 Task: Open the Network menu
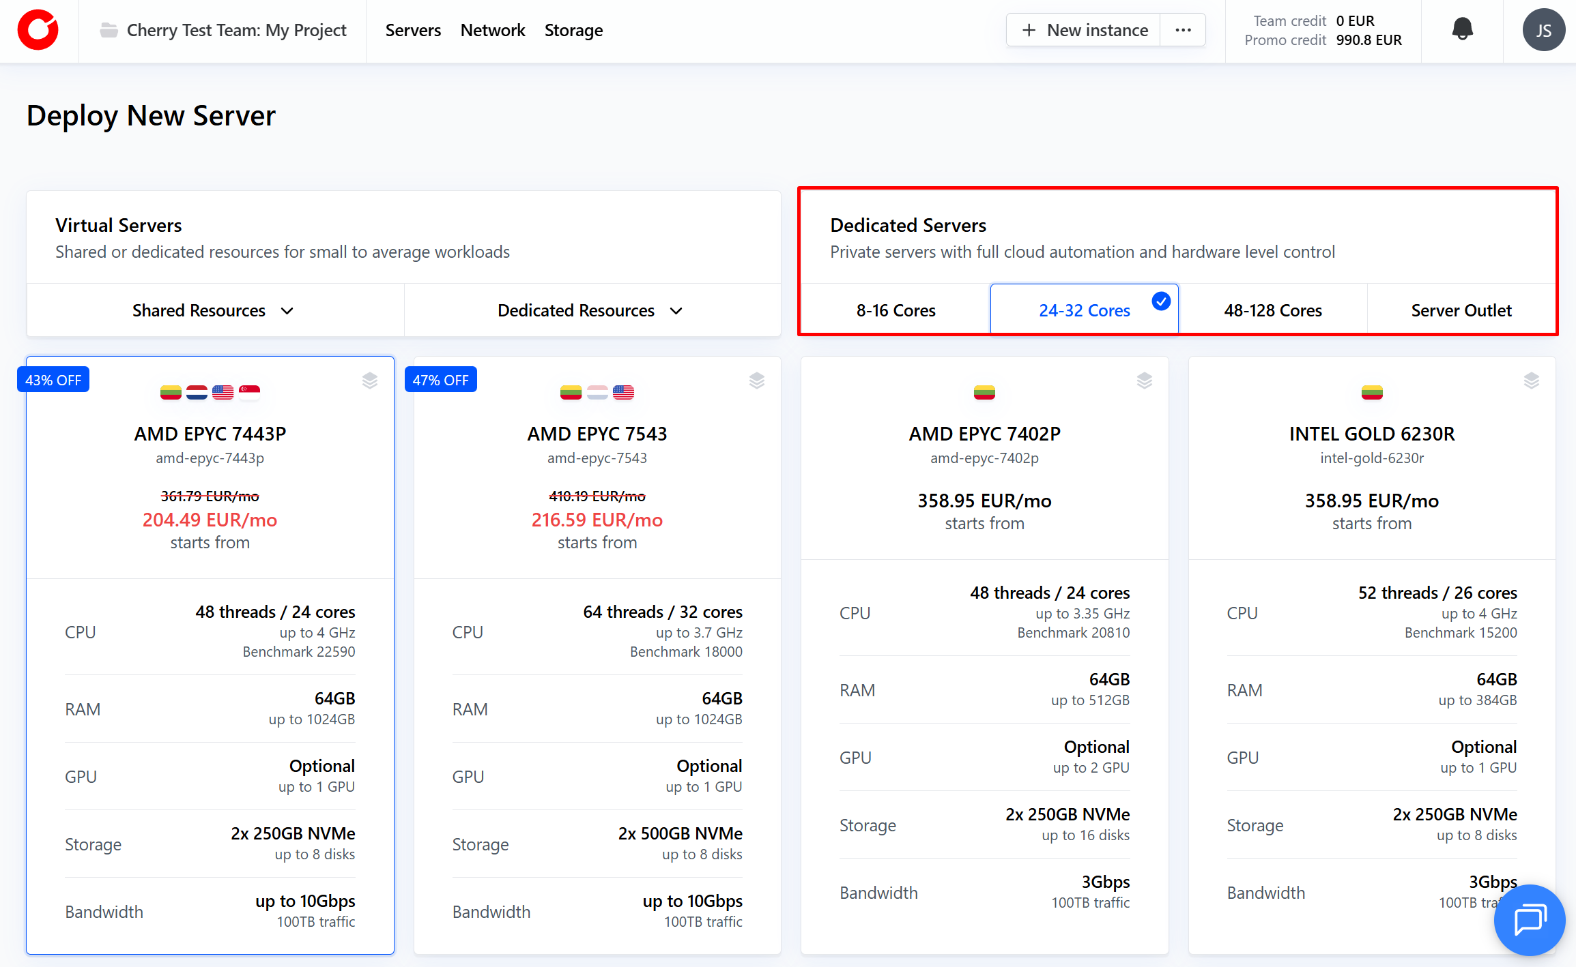click(492, 30)
